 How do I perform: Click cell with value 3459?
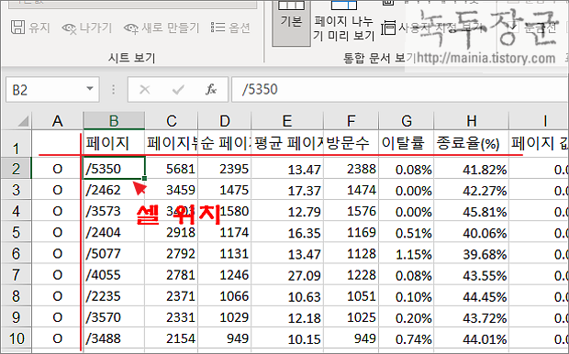(172, 190)
